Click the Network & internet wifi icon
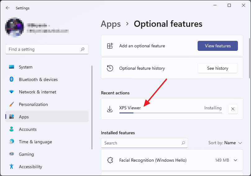Screen dimensions: 251x176 [x=11, y=92]
